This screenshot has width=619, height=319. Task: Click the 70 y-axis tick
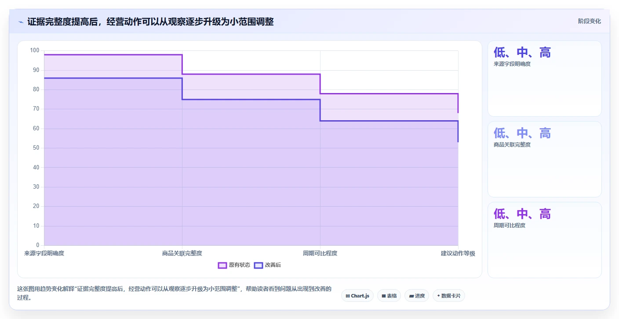[36, 109]
